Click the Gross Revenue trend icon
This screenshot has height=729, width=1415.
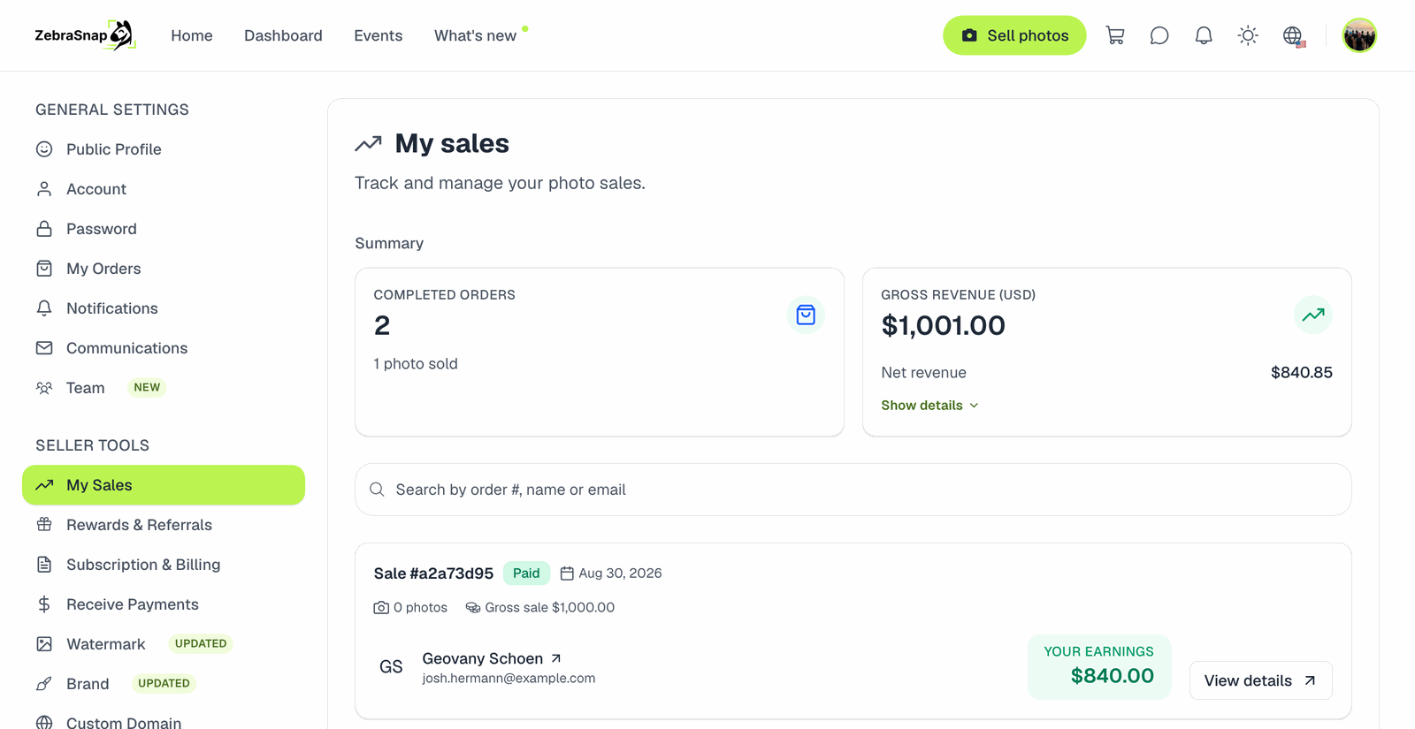tap(1313, 315)
